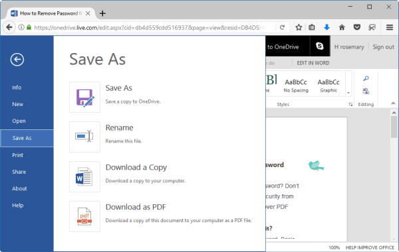Collapse the ribbon with the chevron

click(x=393, y=103)
